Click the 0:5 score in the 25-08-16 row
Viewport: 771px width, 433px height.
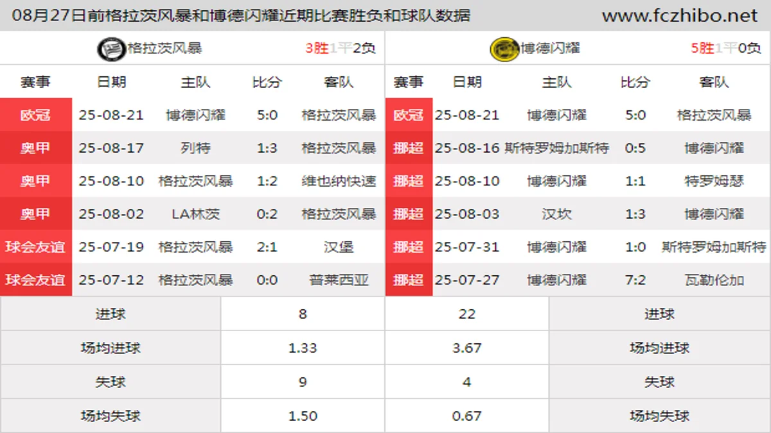pos(635,148)
